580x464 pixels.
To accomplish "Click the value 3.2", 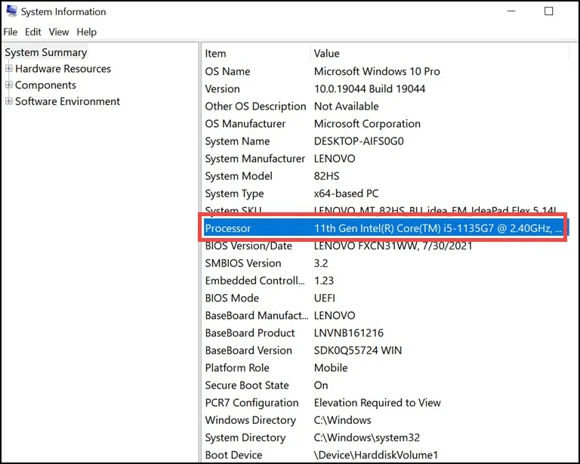I will (x=321, y=263).
